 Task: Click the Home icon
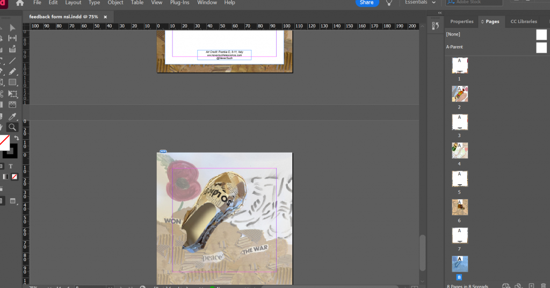click(20, 3)
